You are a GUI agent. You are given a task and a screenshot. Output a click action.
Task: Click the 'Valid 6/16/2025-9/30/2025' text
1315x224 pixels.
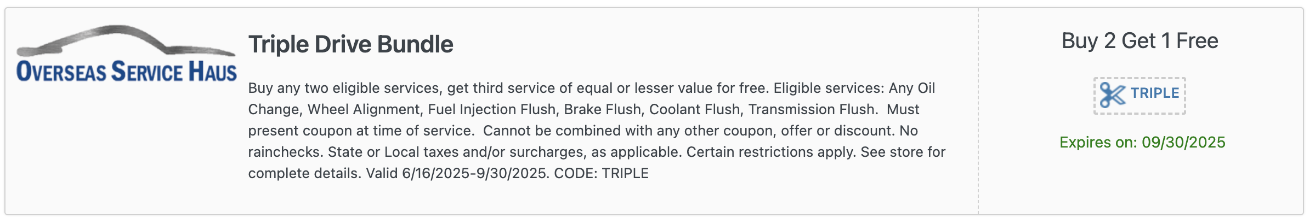pos(457,173)
